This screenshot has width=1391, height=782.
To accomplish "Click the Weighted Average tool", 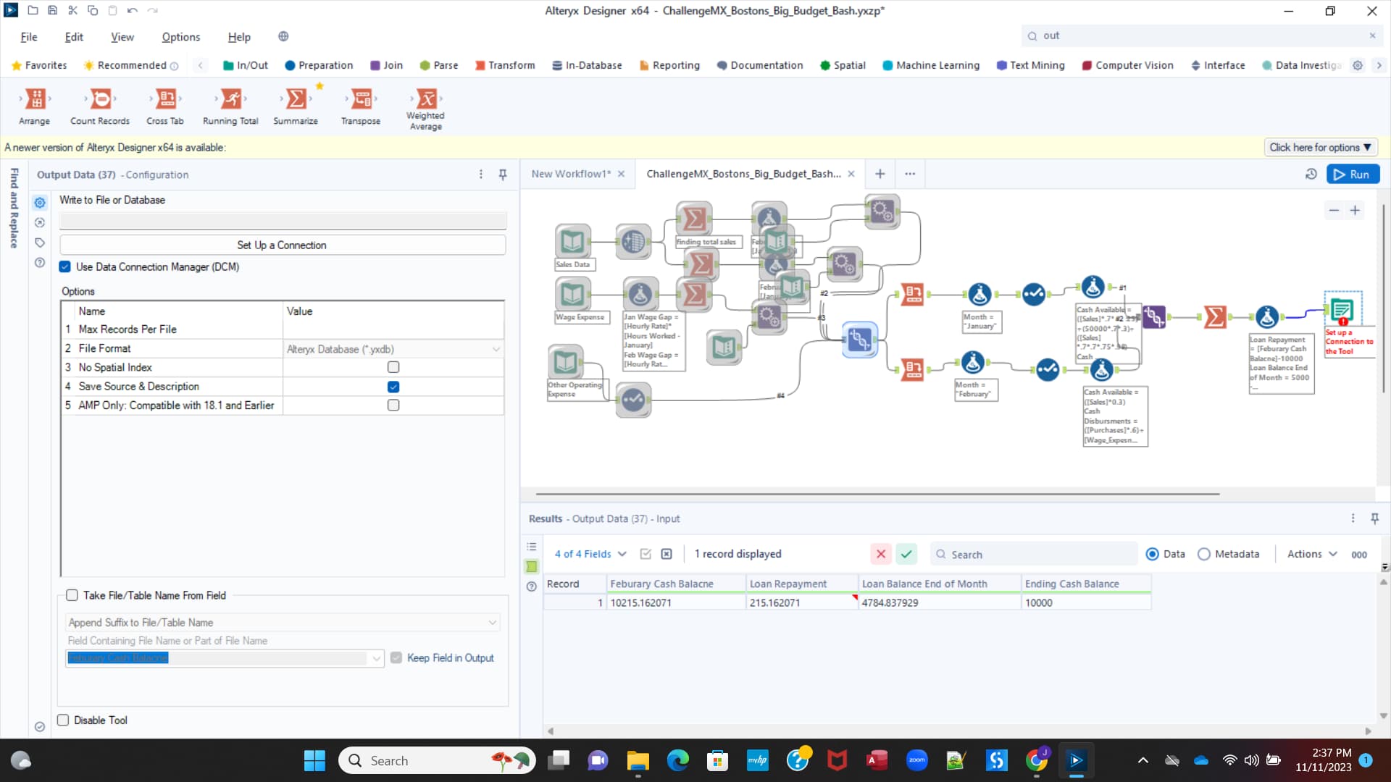I will [426, 99].
